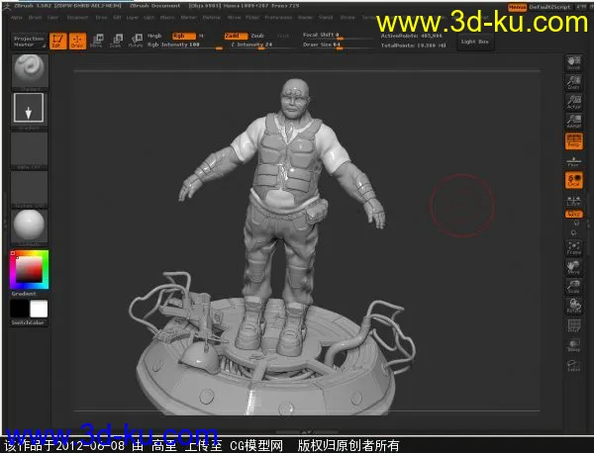Toggle XYZ rotation mode
The height and width of the screenshot is (453, 594).
point(574,215)
